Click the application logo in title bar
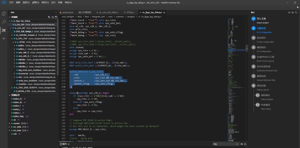Screen dimensions: 300x148 [4, 3]
